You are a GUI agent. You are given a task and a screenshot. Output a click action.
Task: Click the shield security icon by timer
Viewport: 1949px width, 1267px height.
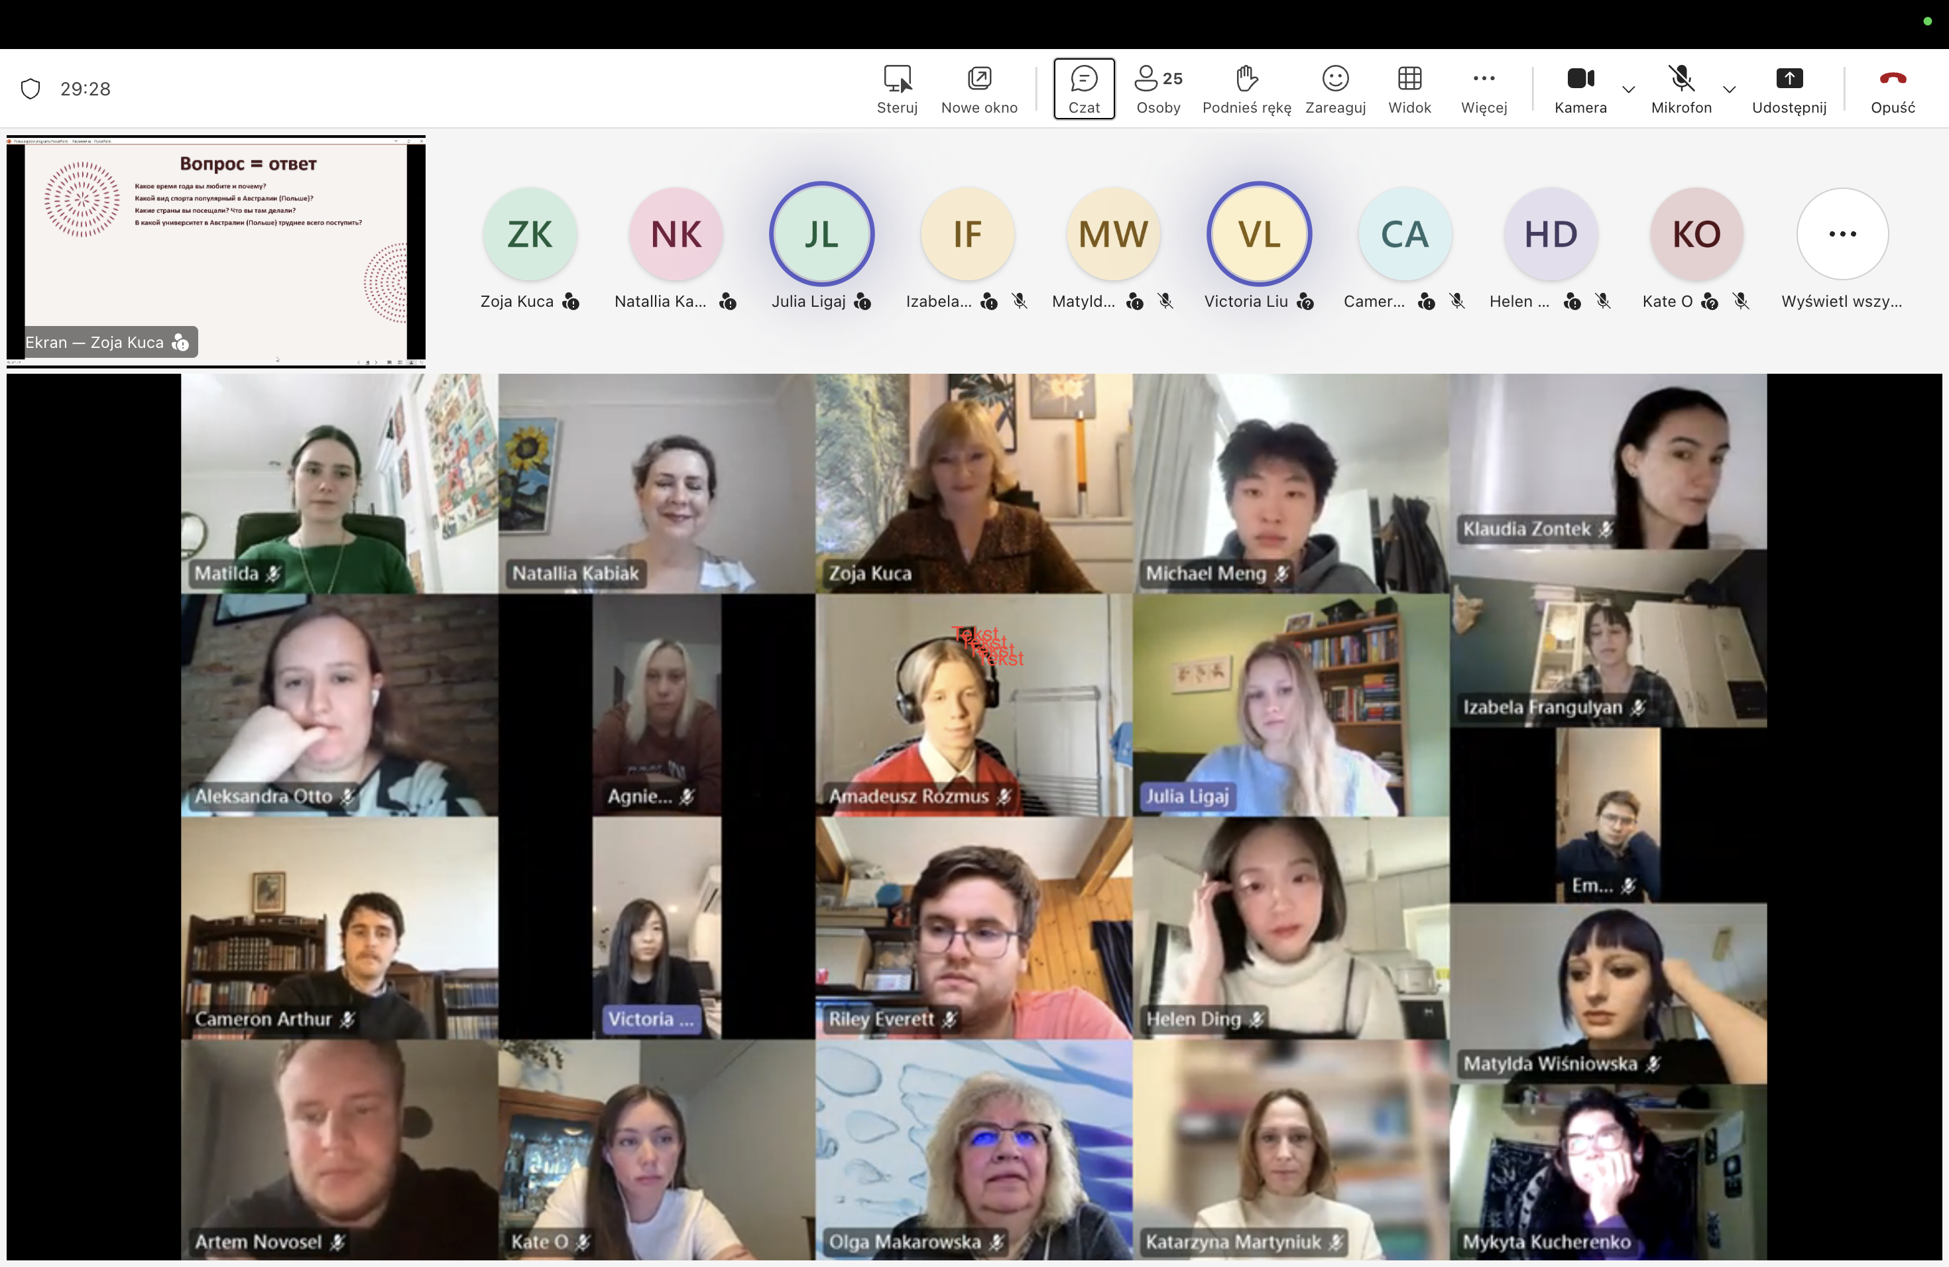coord(30,88)
